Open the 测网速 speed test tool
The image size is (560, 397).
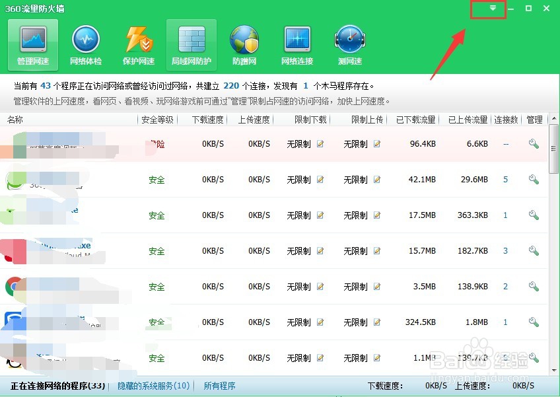pyautogui.click(x=350, y=45)
